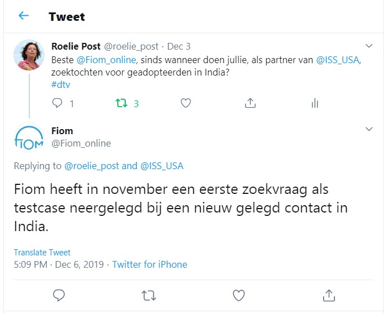Image resolution: width=384 pixels, height=314 pixels.
Task: Like Roelie Post's tweet
Action: [185, 103]
